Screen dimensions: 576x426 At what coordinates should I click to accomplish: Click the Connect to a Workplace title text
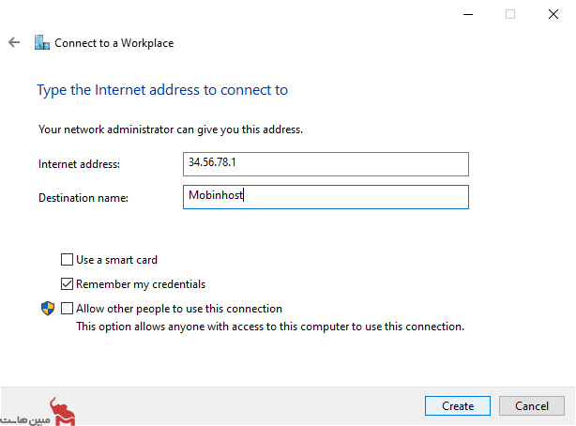click(114, 43)
